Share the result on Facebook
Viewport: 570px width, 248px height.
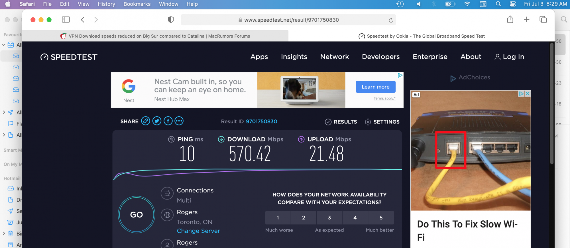pos(168,121)
